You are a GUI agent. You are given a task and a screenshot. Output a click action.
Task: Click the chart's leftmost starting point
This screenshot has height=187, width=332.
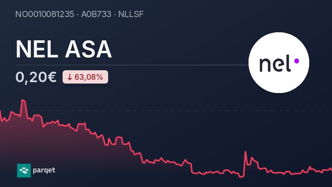[x=0, y=111]
